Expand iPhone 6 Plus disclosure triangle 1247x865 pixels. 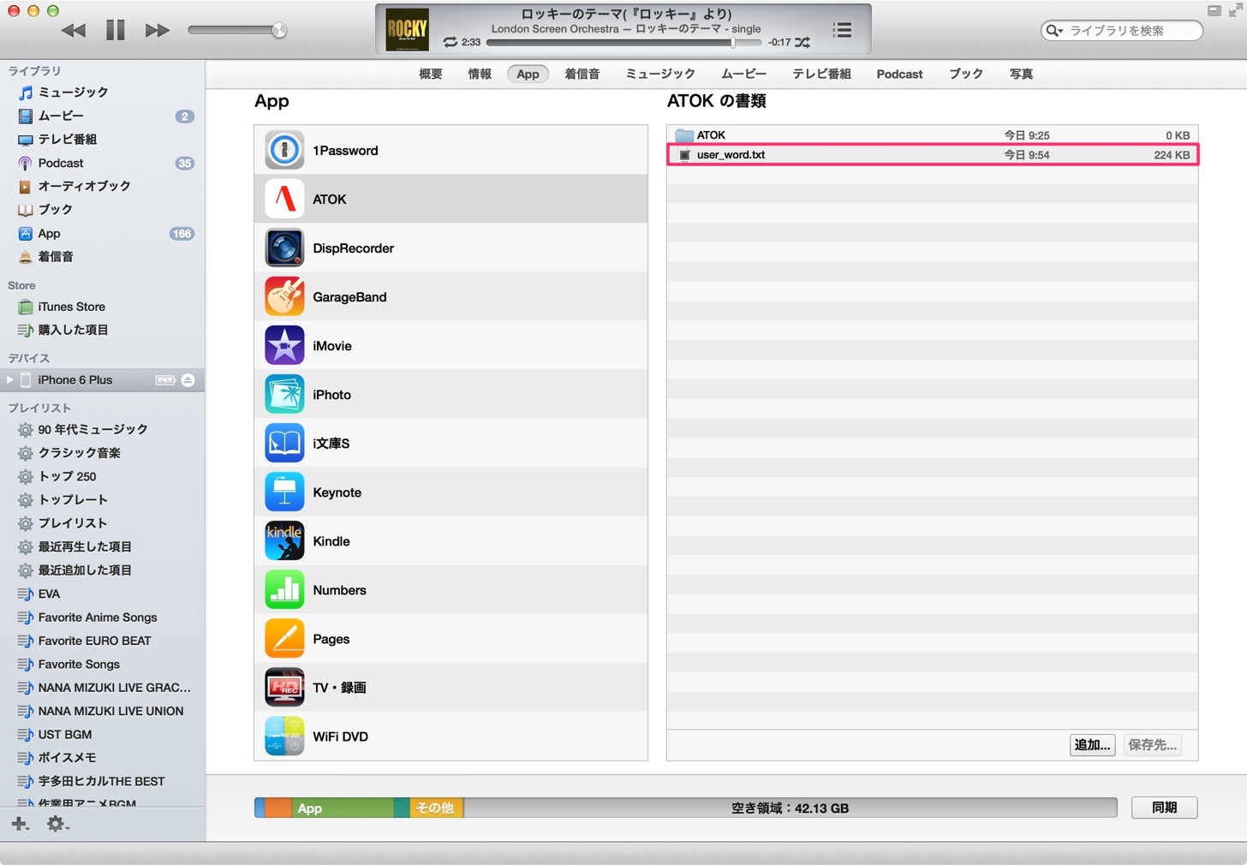10,379
